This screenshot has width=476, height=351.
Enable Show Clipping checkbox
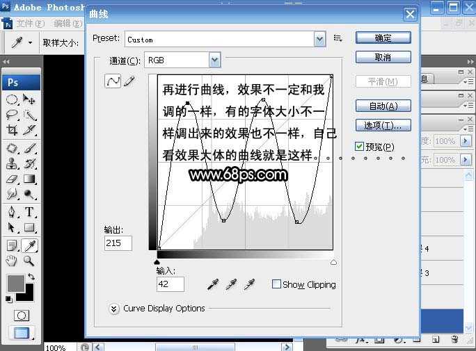(276, 284)
